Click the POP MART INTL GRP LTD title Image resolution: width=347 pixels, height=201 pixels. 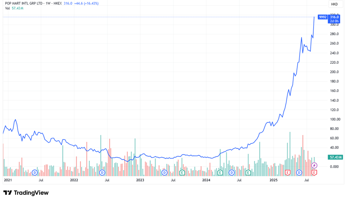(24, 3)
